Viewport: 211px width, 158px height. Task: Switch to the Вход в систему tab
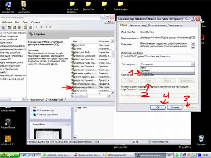pos(137,25)
